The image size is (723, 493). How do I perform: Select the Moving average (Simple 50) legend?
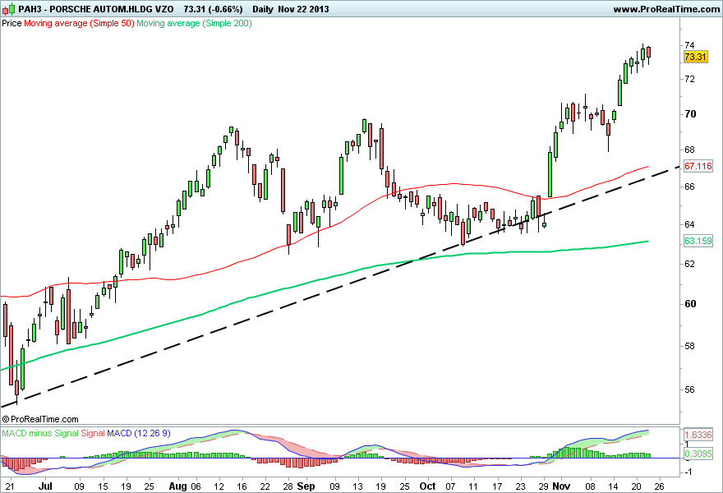tap(79, 23)
